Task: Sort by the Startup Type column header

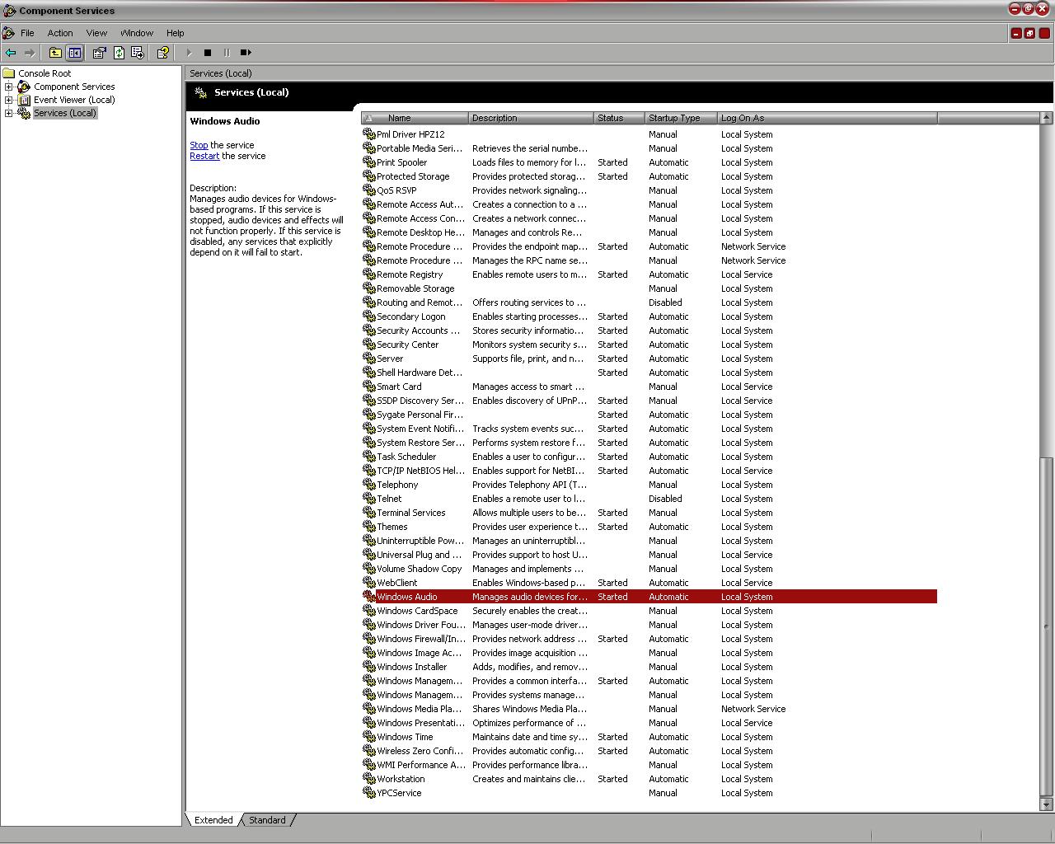Action: [681, 118]
